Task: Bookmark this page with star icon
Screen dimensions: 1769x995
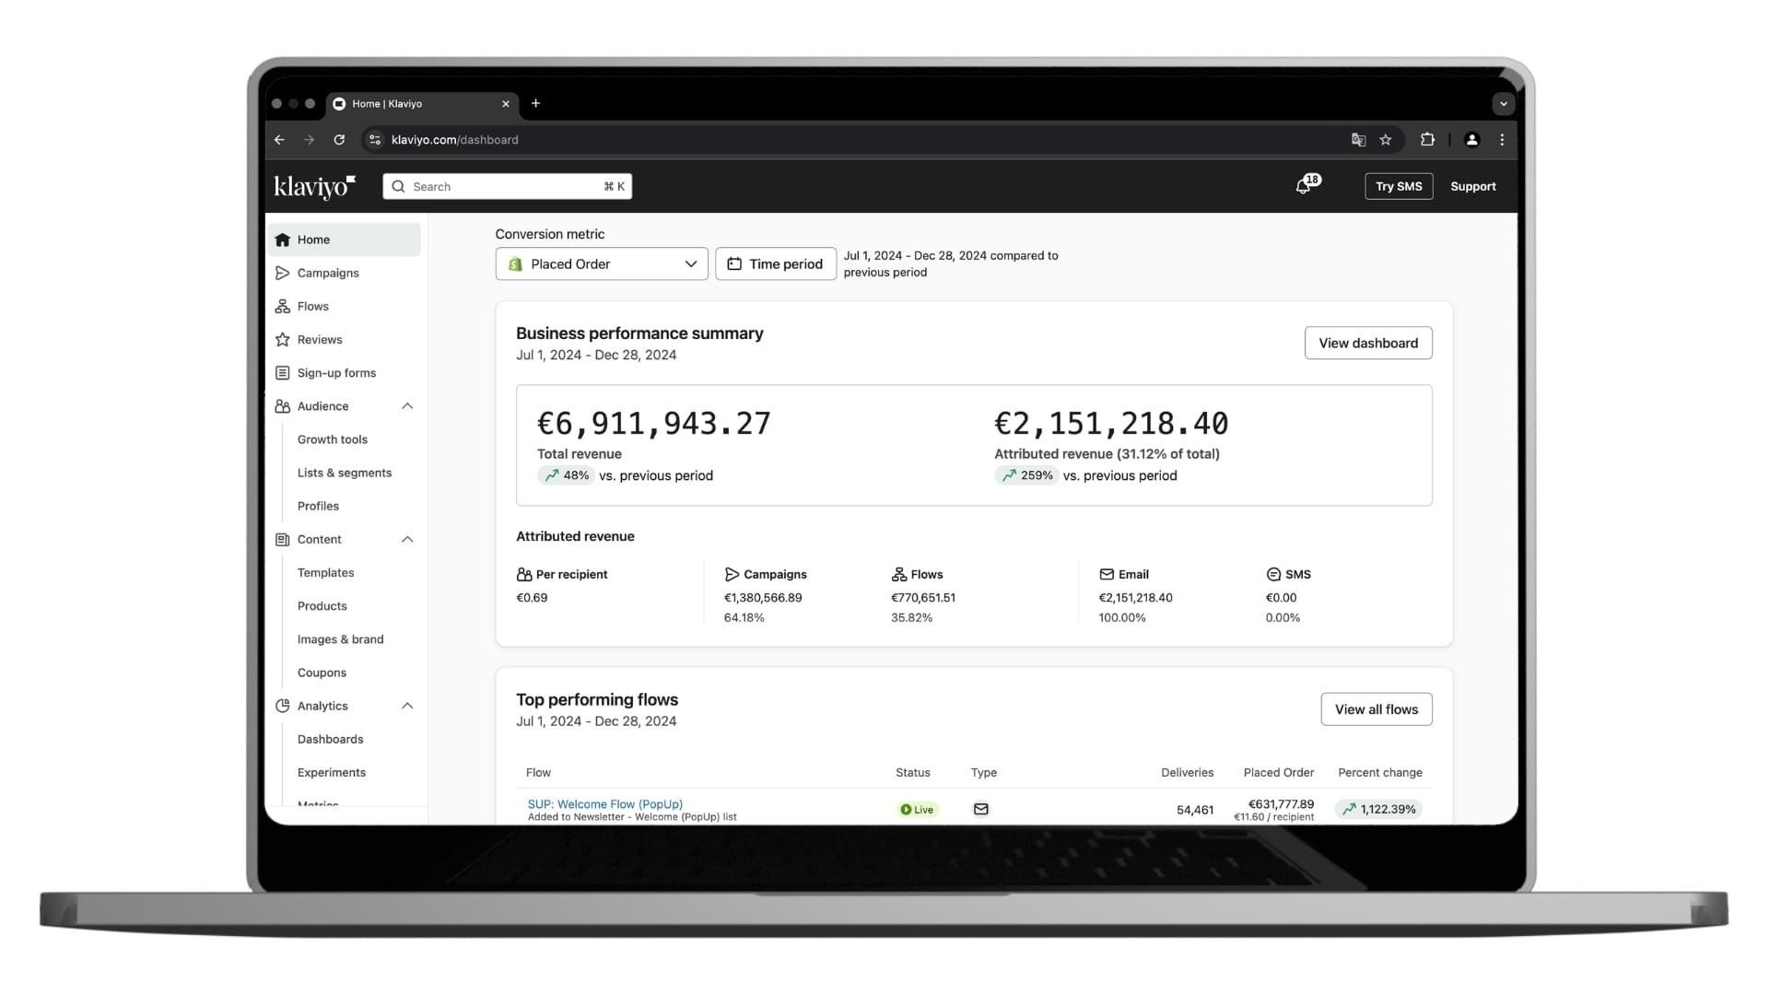Action: (x=1385, y=140)
